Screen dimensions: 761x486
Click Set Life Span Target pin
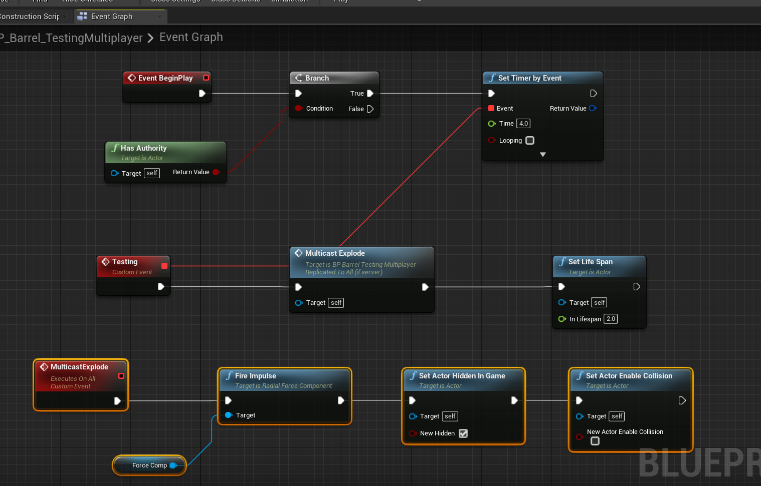click(x=562, y=302)
